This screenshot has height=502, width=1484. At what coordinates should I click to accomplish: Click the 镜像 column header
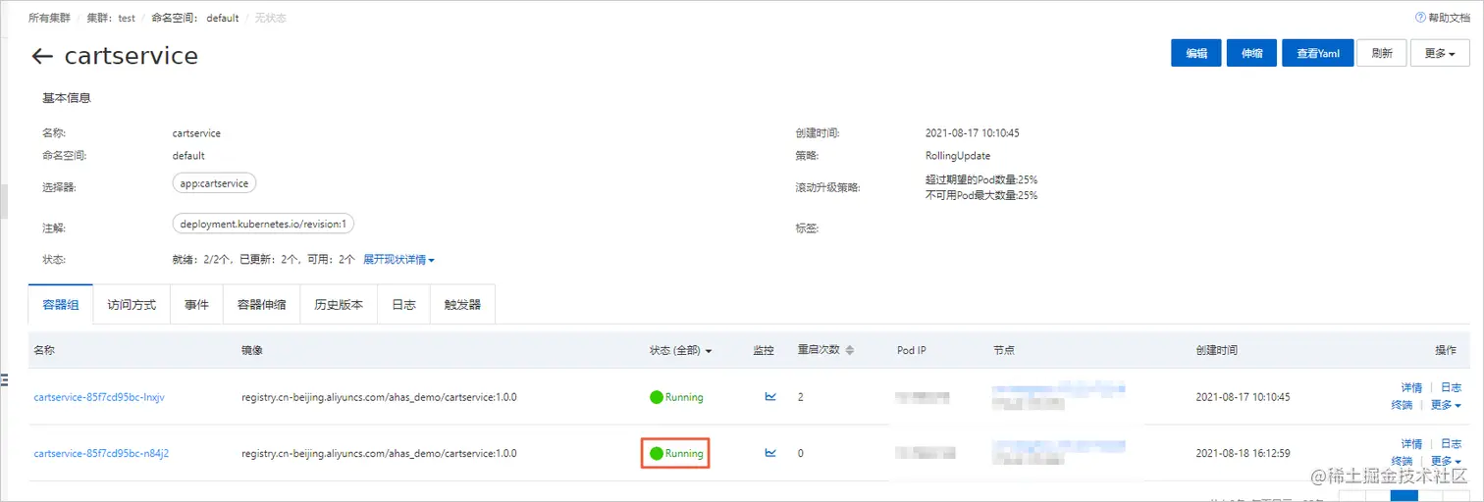(252, 350)
